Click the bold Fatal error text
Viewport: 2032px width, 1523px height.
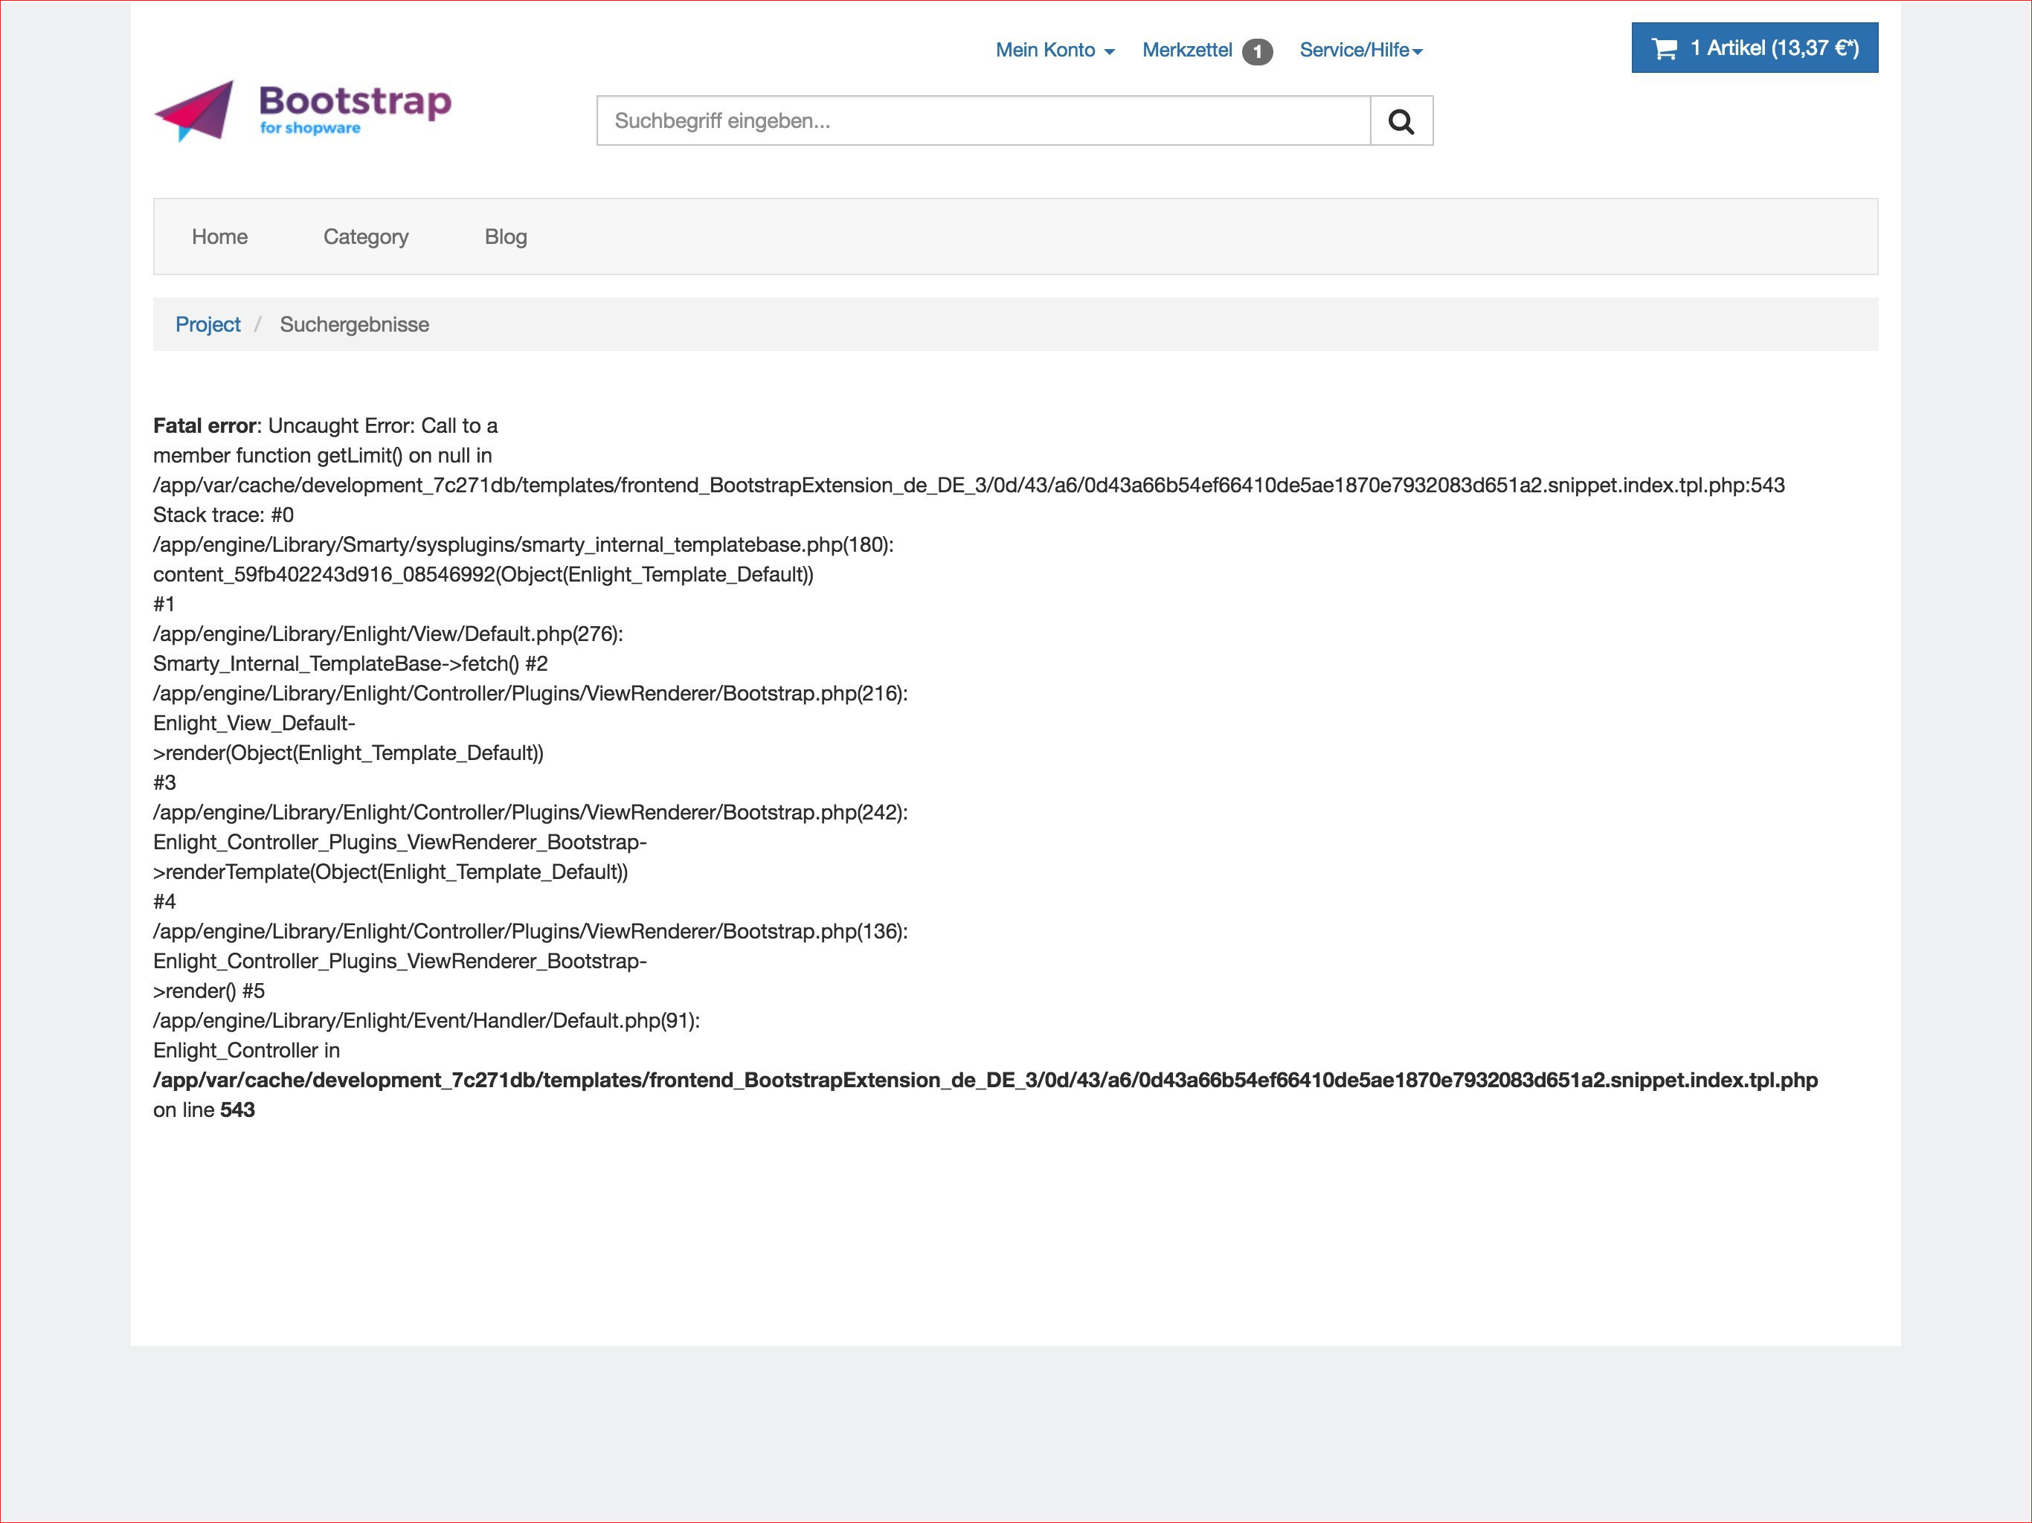pos(204,426)
